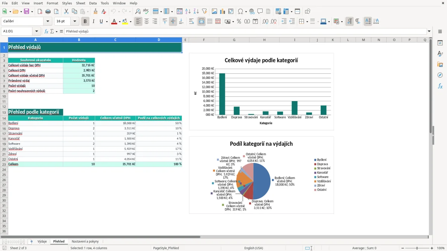This screenshot has width=447, height=251.
Task: Expand the Name Box dropdown
Action: [37, 32]
